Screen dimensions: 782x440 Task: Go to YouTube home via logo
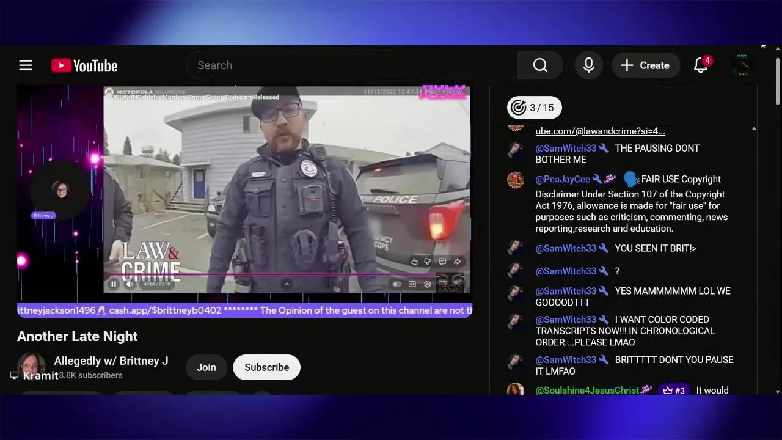(x=84, y=65)
